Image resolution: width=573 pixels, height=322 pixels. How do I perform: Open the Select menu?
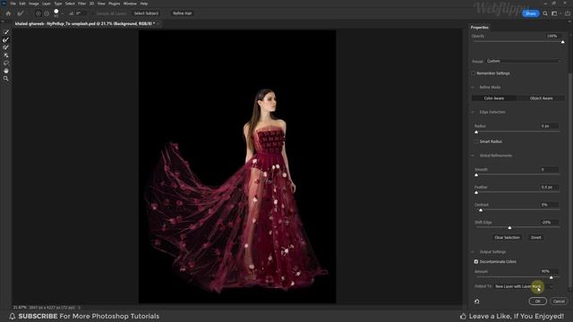70,4
